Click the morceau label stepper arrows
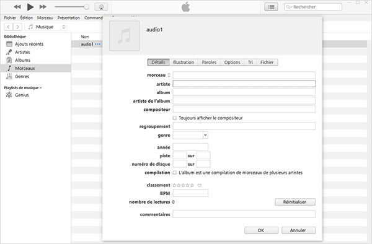The width and height of the screenshot is (372, 244). click(169, 75)
